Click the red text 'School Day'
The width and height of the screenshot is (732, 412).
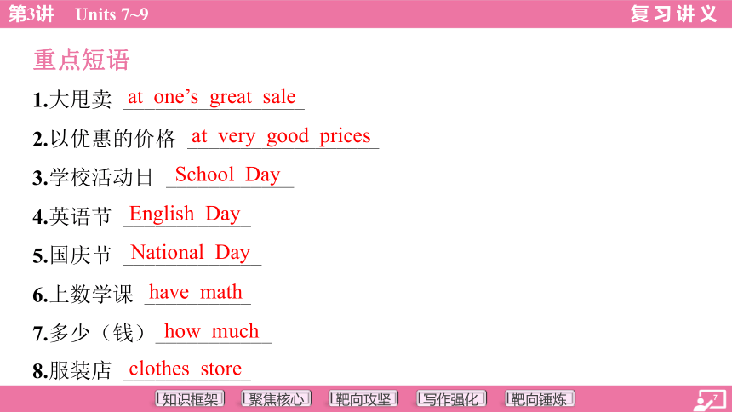click(228, 175)
